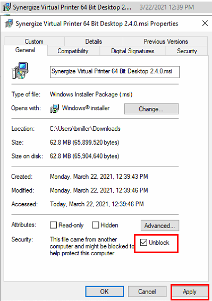Check the Hidden attribute box
Viewport: 212px width, 301px height.
[96, 225]
